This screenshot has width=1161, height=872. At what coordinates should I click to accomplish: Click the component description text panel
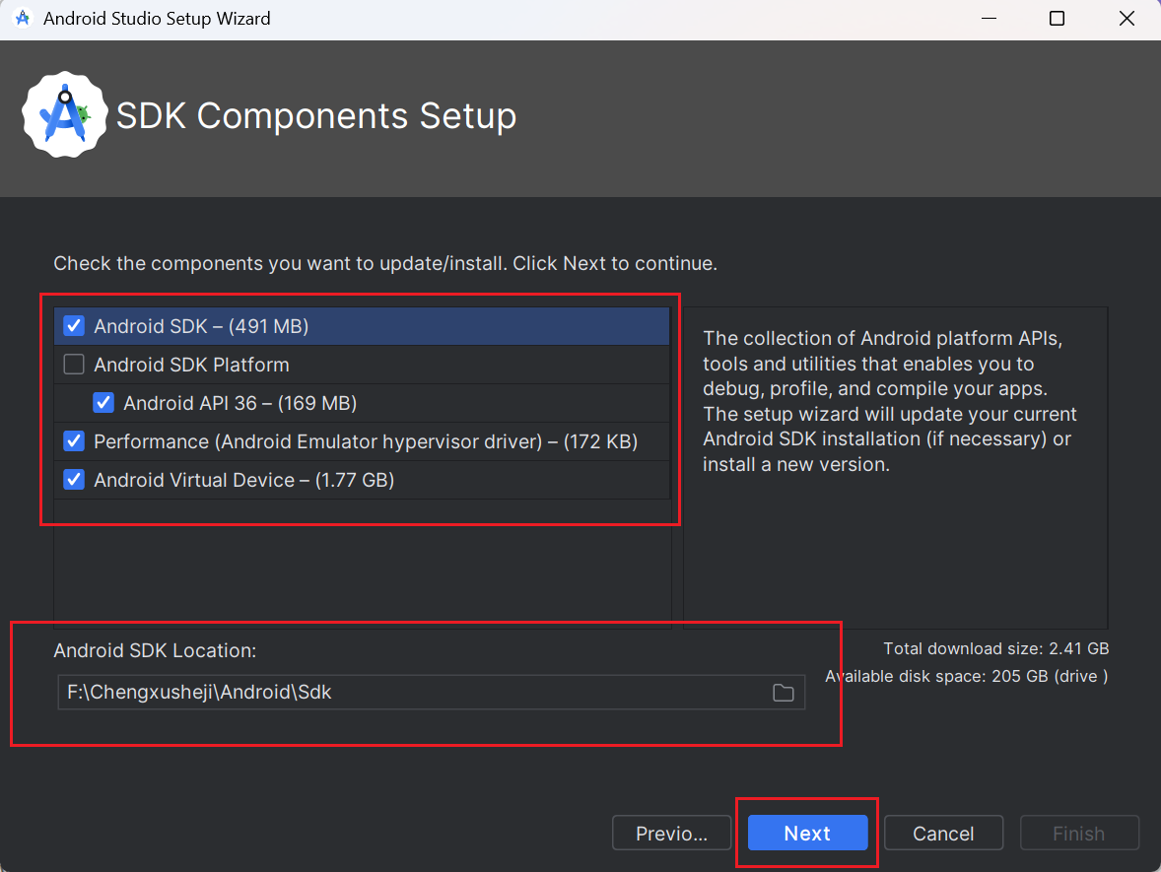pos(895,468)
